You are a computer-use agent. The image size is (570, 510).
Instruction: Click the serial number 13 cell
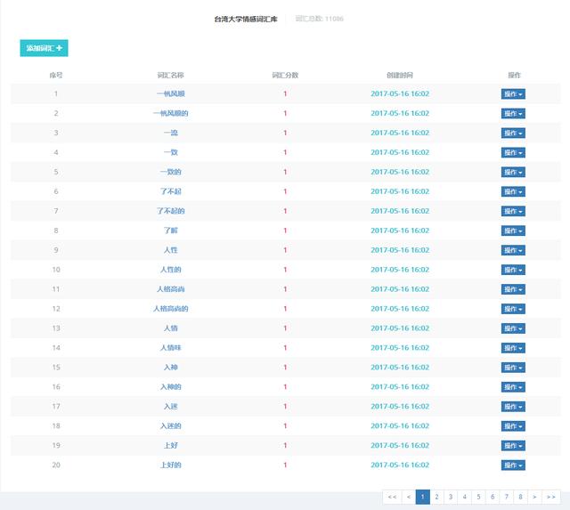tap(56, 328)
